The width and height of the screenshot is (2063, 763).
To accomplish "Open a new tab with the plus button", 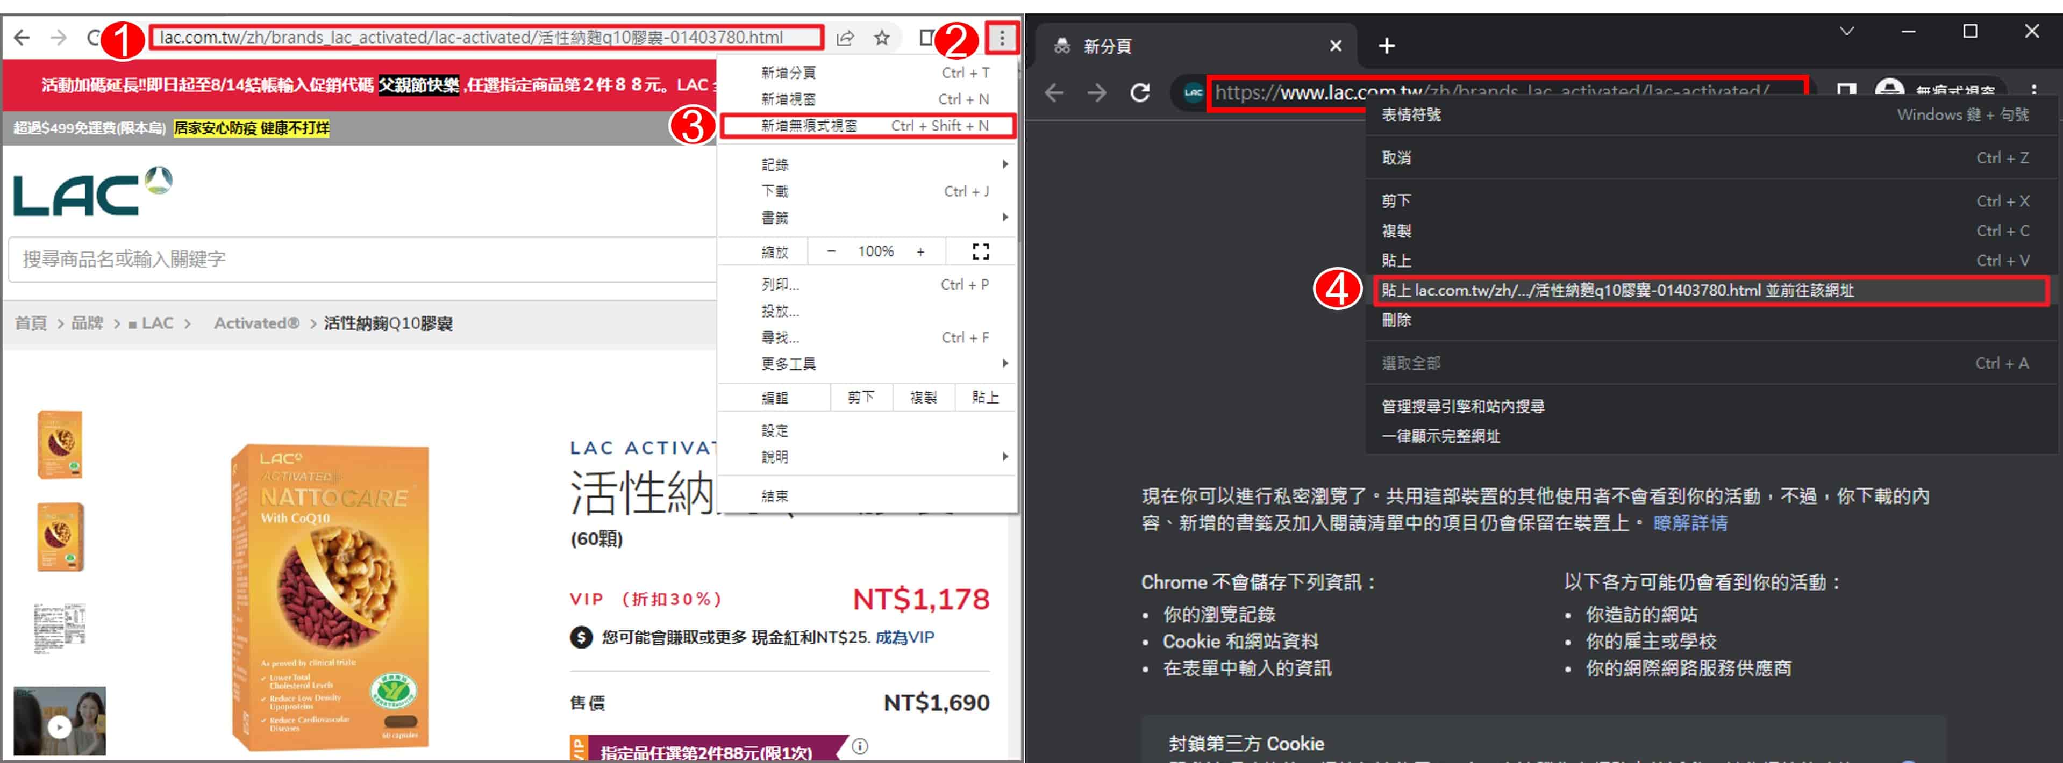I will click(x=1386, y=46).
